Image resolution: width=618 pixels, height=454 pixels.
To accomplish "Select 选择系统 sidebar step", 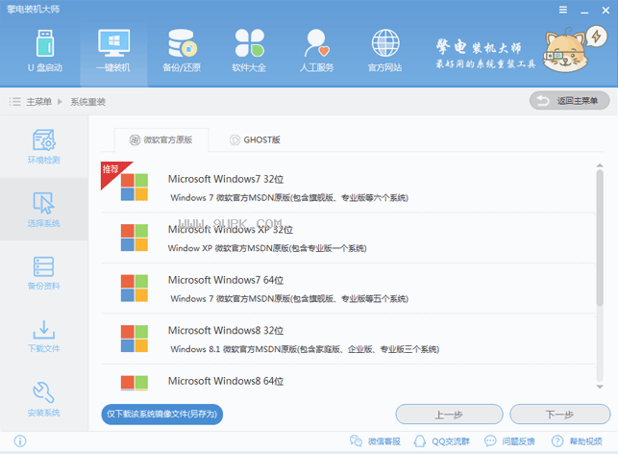I will point(44,210).
